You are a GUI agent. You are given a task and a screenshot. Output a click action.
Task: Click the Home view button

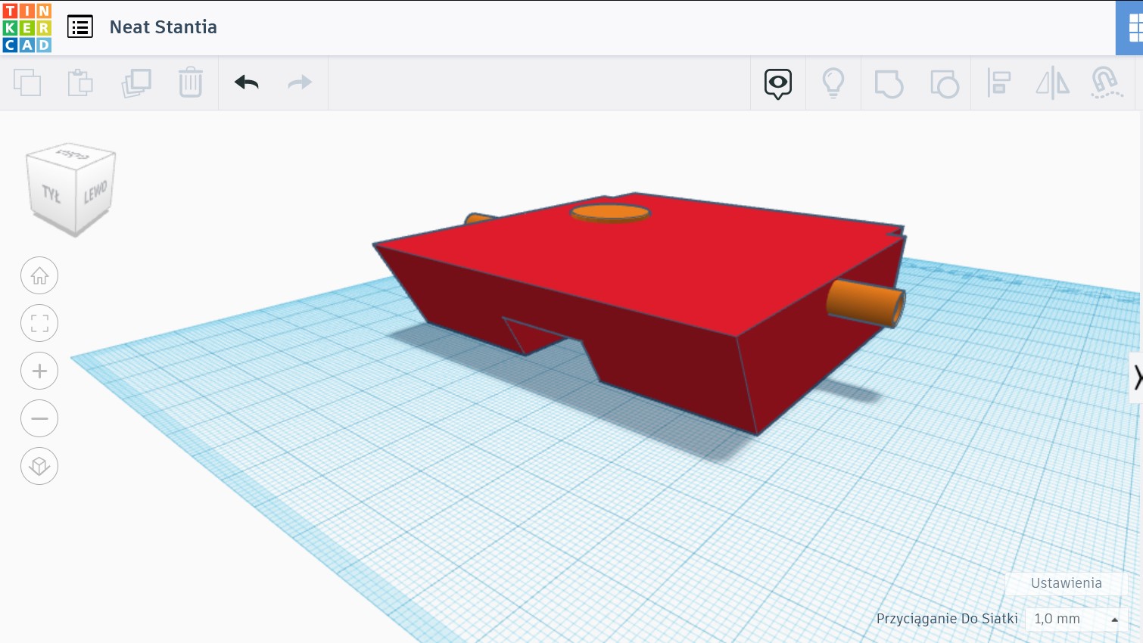click(x=39, y=276)
